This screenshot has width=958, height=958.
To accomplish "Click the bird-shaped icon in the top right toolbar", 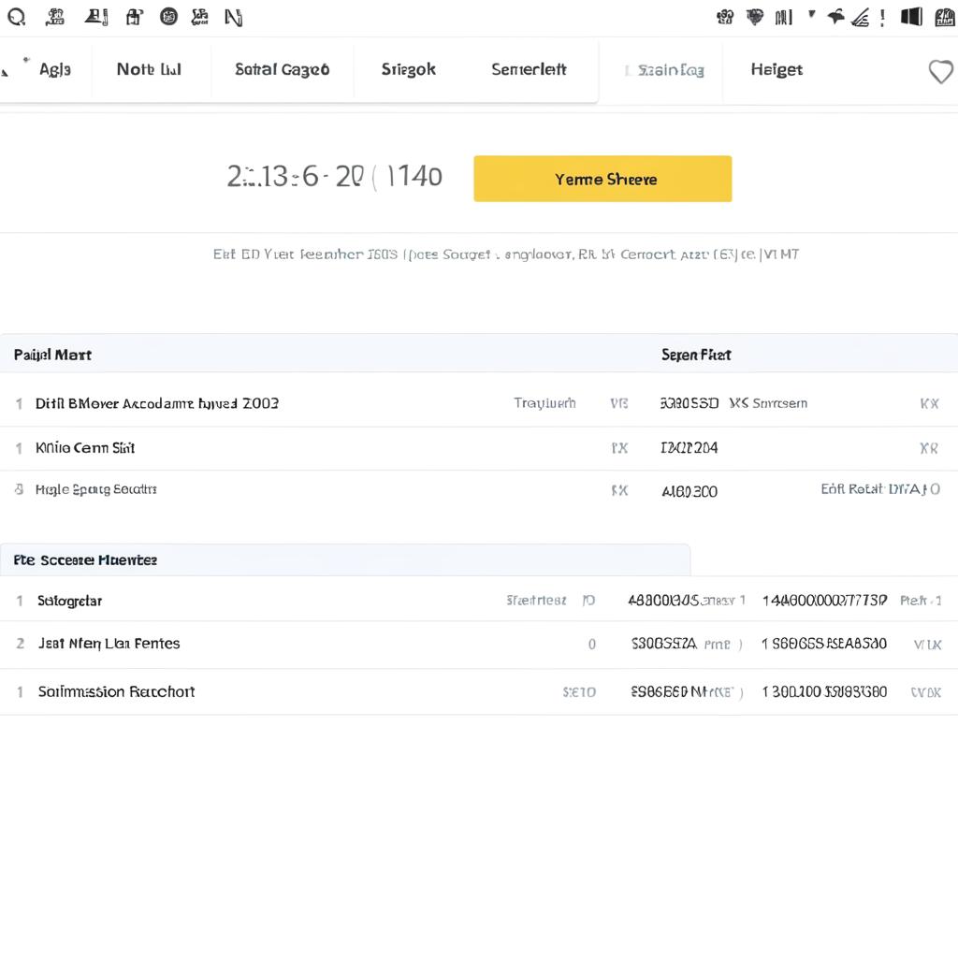I will pyautogui.click(x=835, y=16).
